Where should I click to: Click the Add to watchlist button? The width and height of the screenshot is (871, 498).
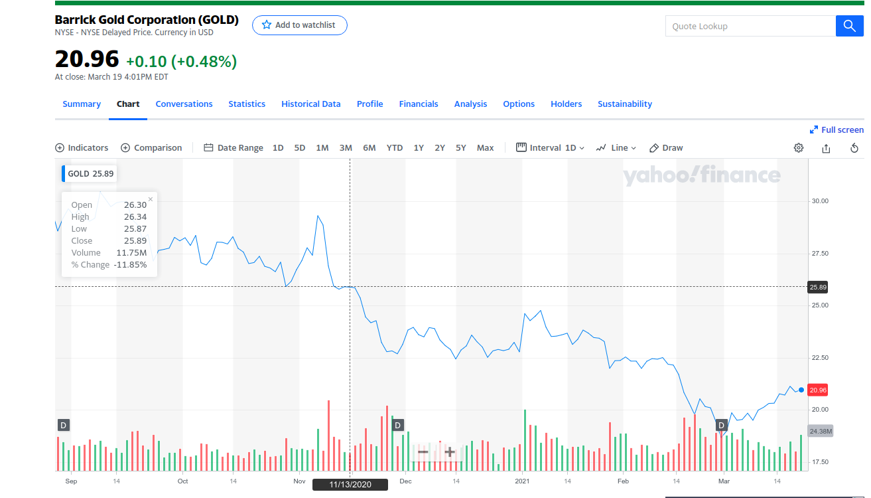coord(299,25)
